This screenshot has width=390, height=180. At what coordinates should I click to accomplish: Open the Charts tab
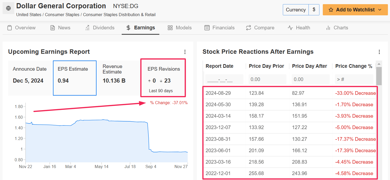337,28
